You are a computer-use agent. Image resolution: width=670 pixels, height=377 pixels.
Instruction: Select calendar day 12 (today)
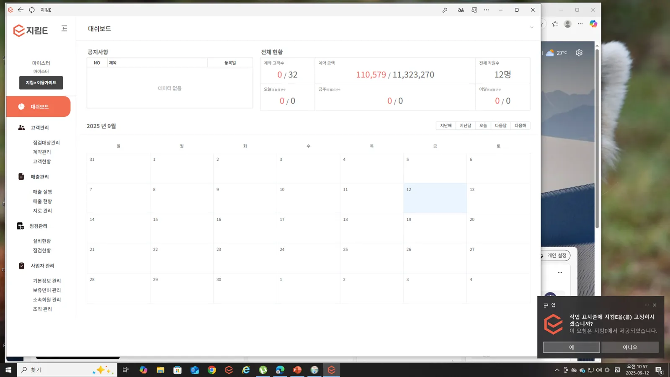point(435,198)
